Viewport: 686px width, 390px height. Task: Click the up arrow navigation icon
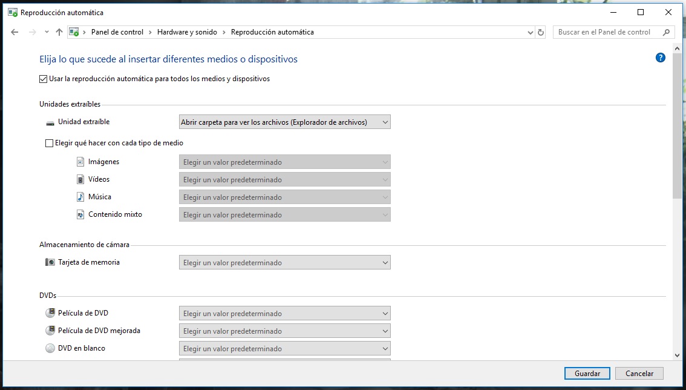tap(59, 32)
